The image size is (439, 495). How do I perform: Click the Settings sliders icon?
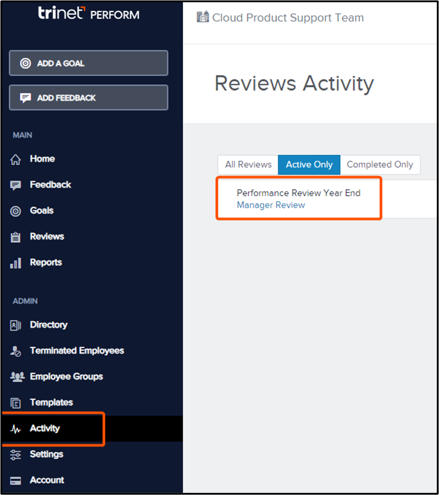pos(16,454)
